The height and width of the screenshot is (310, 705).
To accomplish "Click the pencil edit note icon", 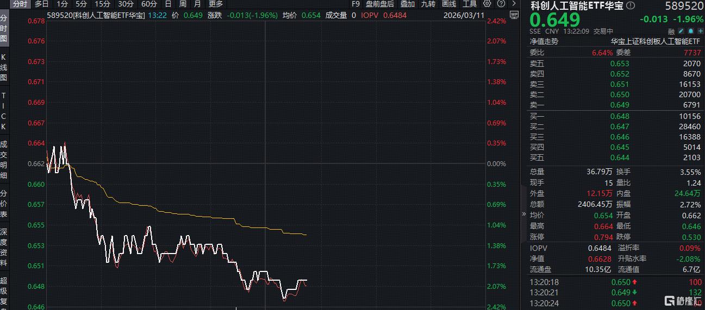I will click(x=681, y=31).
